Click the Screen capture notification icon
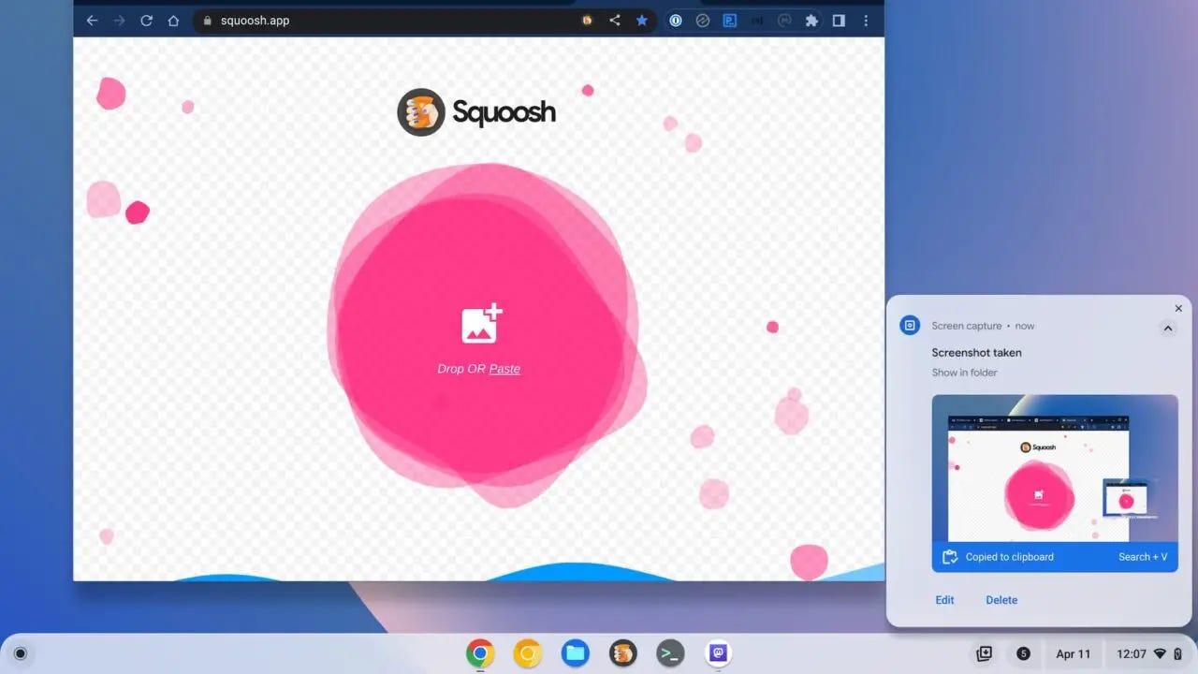The width and height of the screenshot is (1198, 674). point(910,325)
